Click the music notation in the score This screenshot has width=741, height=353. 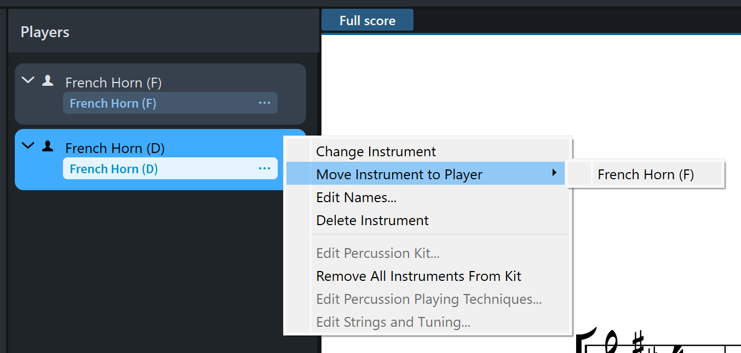click(657, 342)
